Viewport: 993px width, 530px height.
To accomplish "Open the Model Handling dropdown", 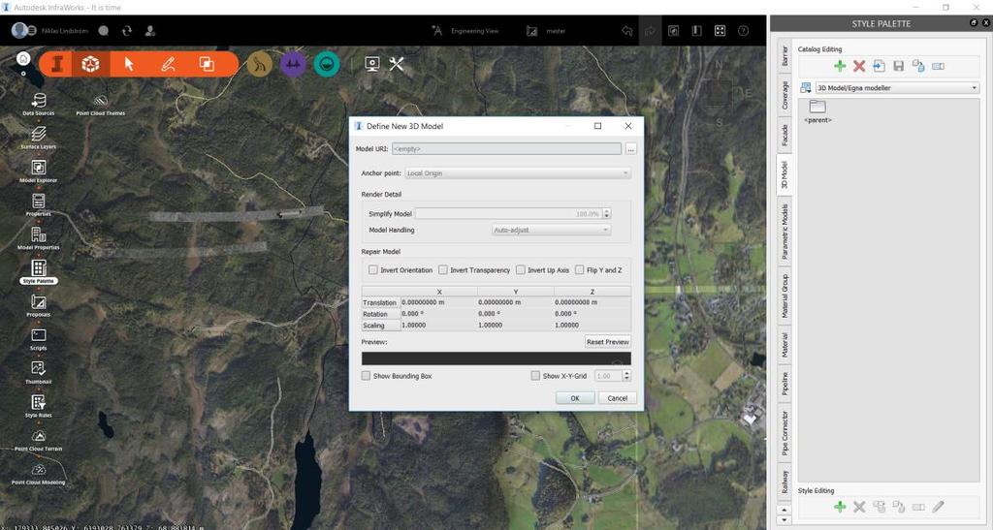I will 551,231.
